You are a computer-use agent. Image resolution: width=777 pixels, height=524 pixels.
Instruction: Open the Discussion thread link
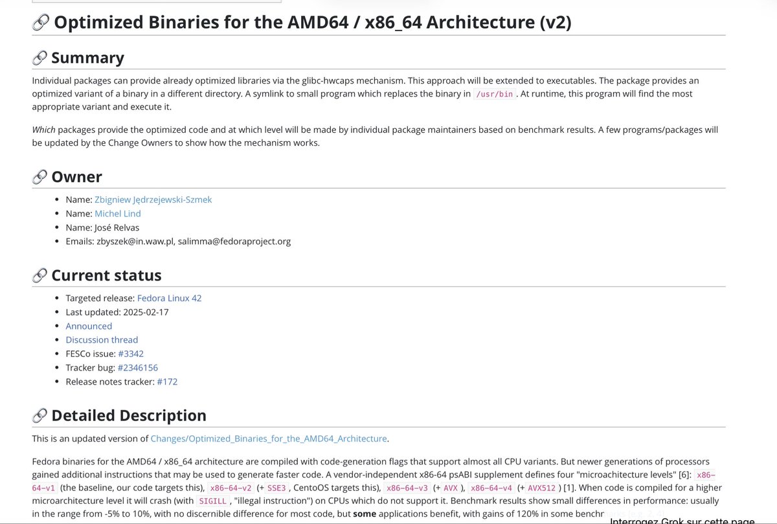pyautogui.click(x=102, y=339)
